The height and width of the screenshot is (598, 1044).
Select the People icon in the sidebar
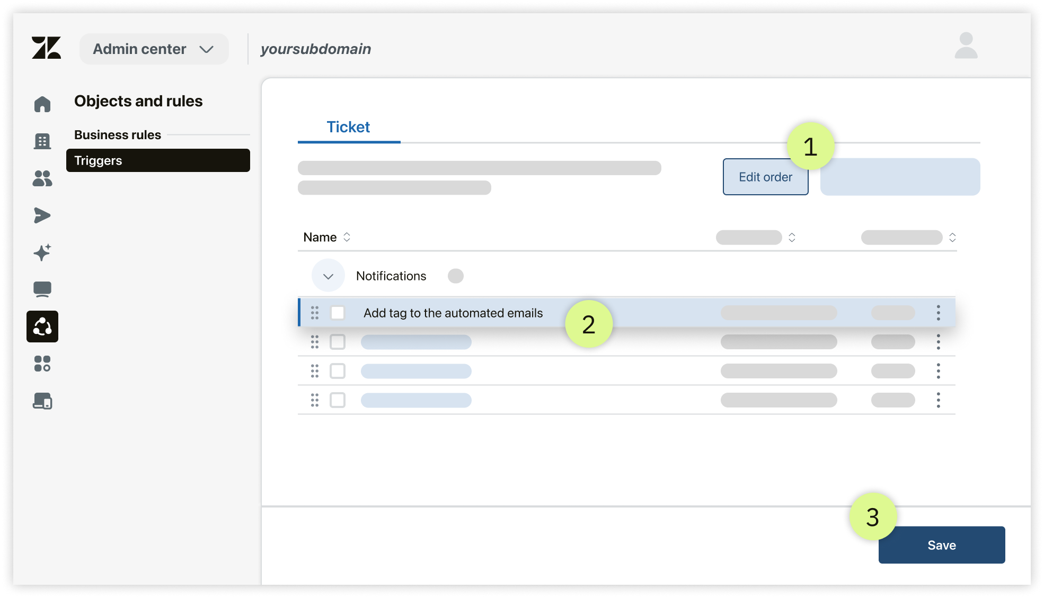click(x=42, y=178)
